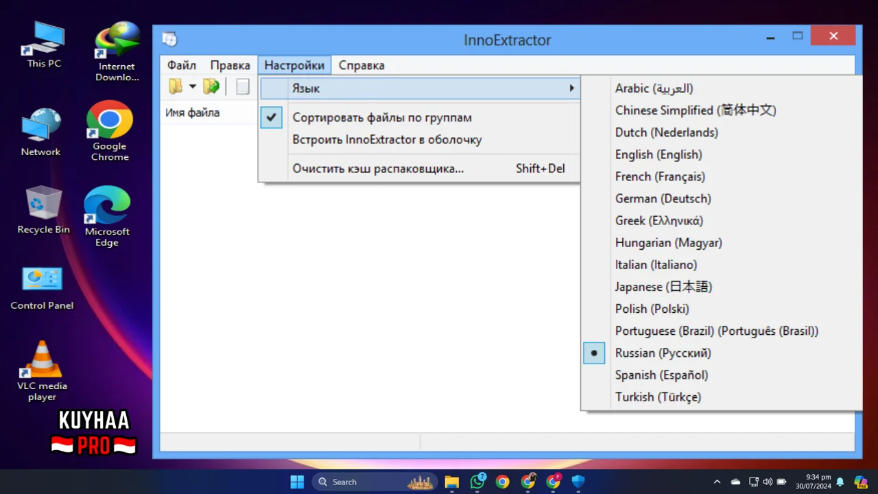Select Internet Download Manager desktop shortcut
Image resolution: width=878 pixels, height=494 pixels.
pos(117,51)
